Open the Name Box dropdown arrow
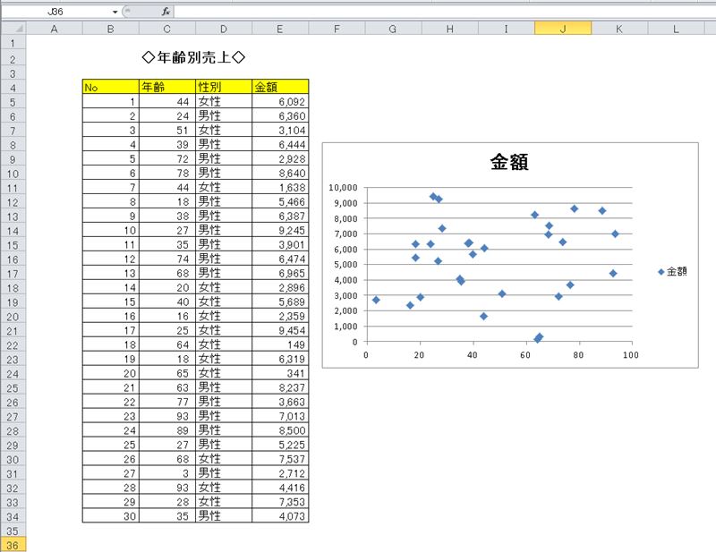The width and height of the screenshot is (716, 552). [115, 13]
